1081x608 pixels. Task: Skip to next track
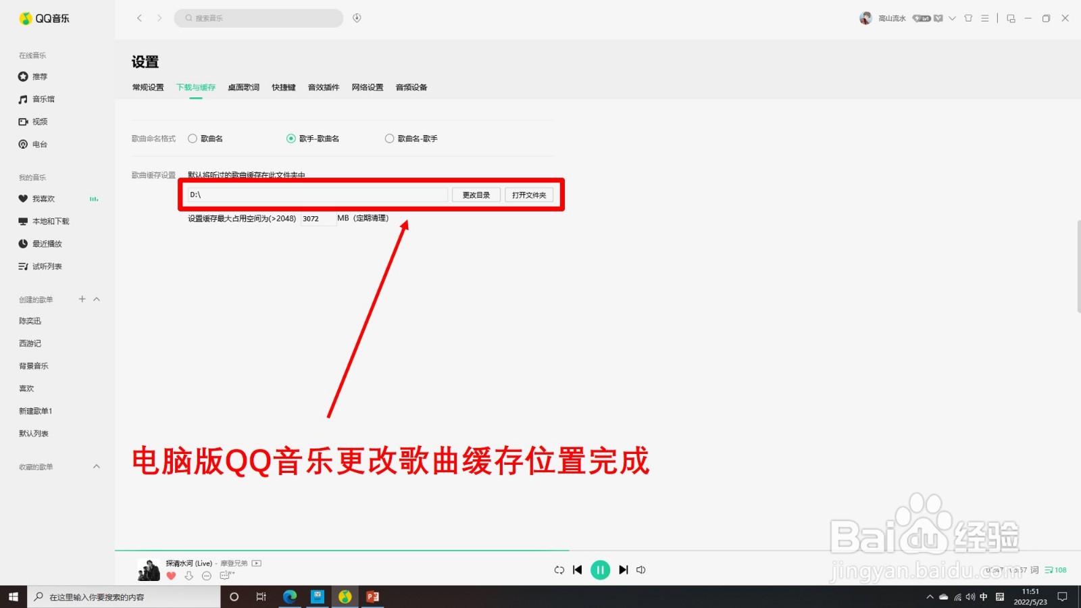click(x=624, y=570)
